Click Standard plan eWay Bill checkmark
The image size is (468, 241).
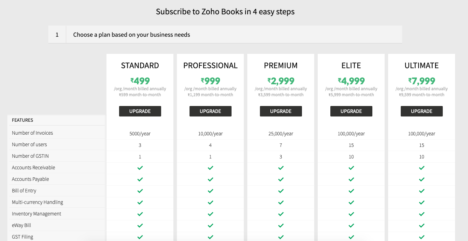[140, 226]
